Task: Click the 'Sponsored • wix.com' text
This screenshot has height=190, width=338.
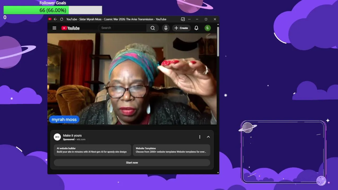Action: [74, 139]
